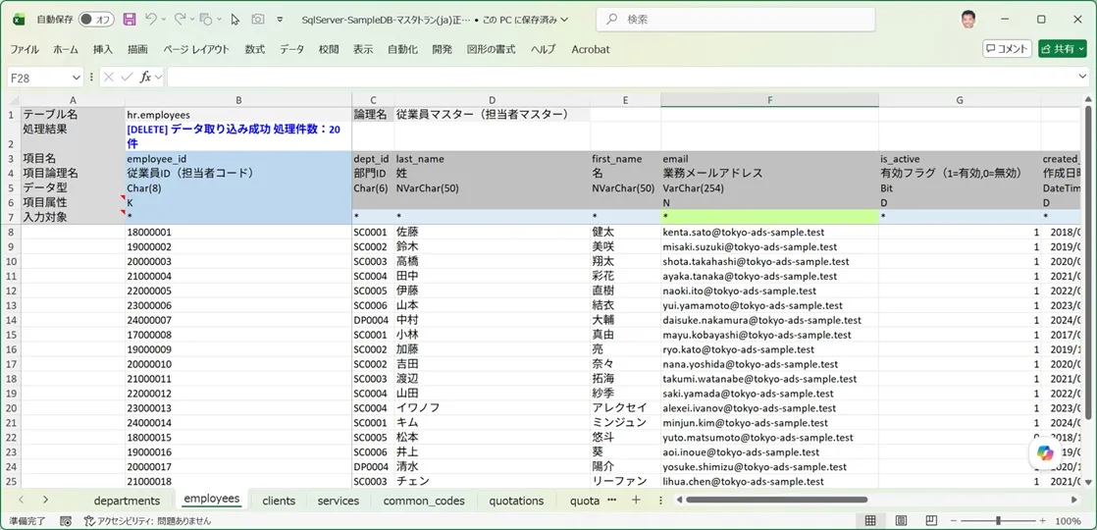The image size is (1097, 530).
Task: Click the select-all corner of the grid
Action: tap(11, 100)
